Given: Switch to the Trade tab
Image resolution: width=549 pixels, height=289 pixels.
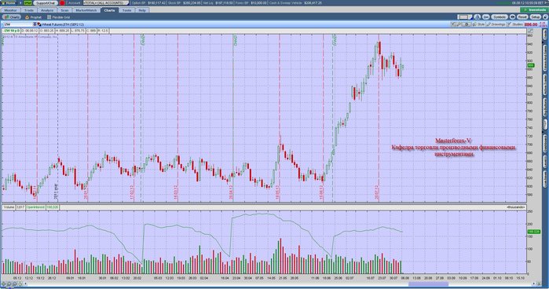Looking at the screenshot, I should pyautogui.click(x=29, y=10).
